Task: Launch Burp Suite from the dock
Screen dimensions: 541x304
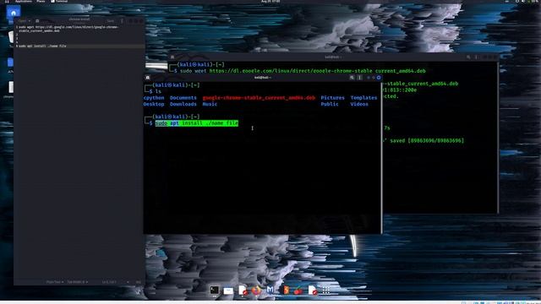Action: 286,290
